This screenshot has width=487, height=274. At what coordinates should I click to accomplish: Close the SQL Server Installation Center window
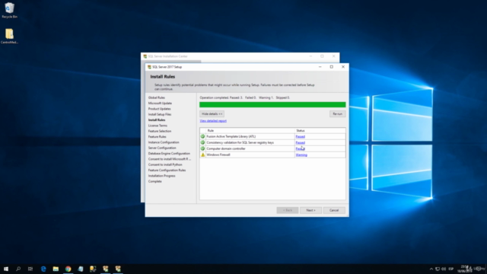click(x=333, y=56)
